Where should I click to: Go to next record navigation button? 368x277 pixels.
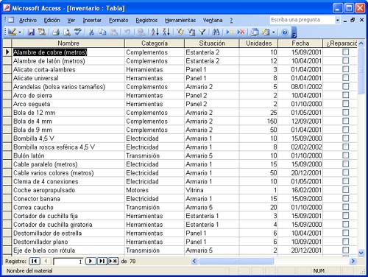coord(91,261)
